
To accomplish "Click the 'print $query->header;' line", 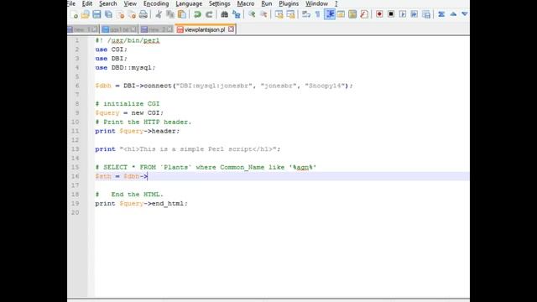I will 138,131.
